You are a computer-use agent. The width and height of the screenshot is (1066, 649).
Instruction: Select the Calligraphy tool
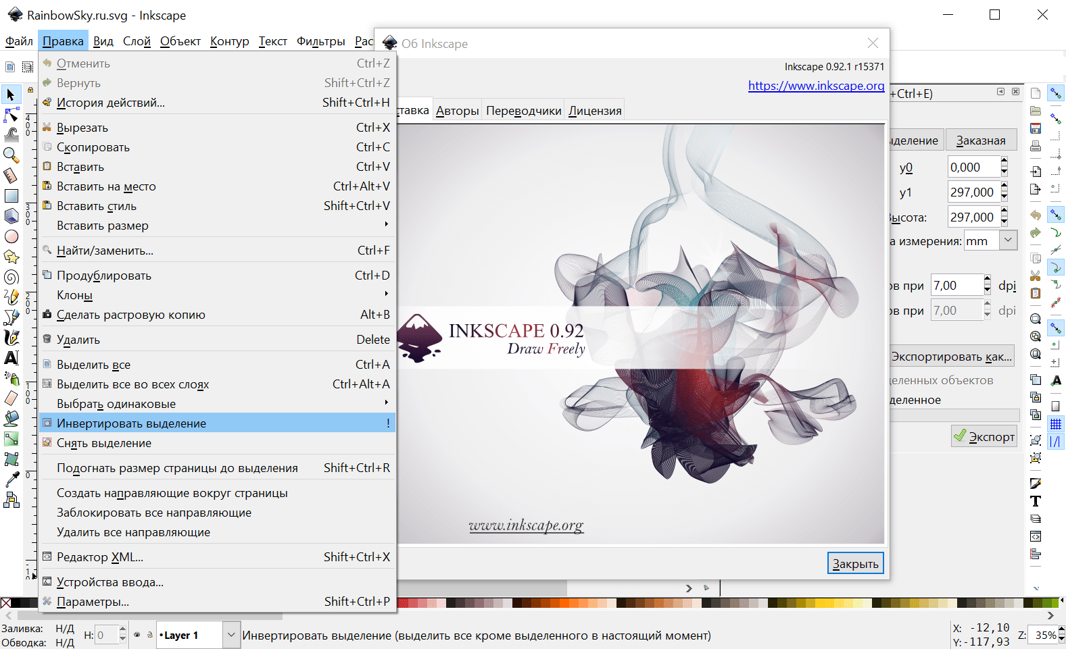11,338
